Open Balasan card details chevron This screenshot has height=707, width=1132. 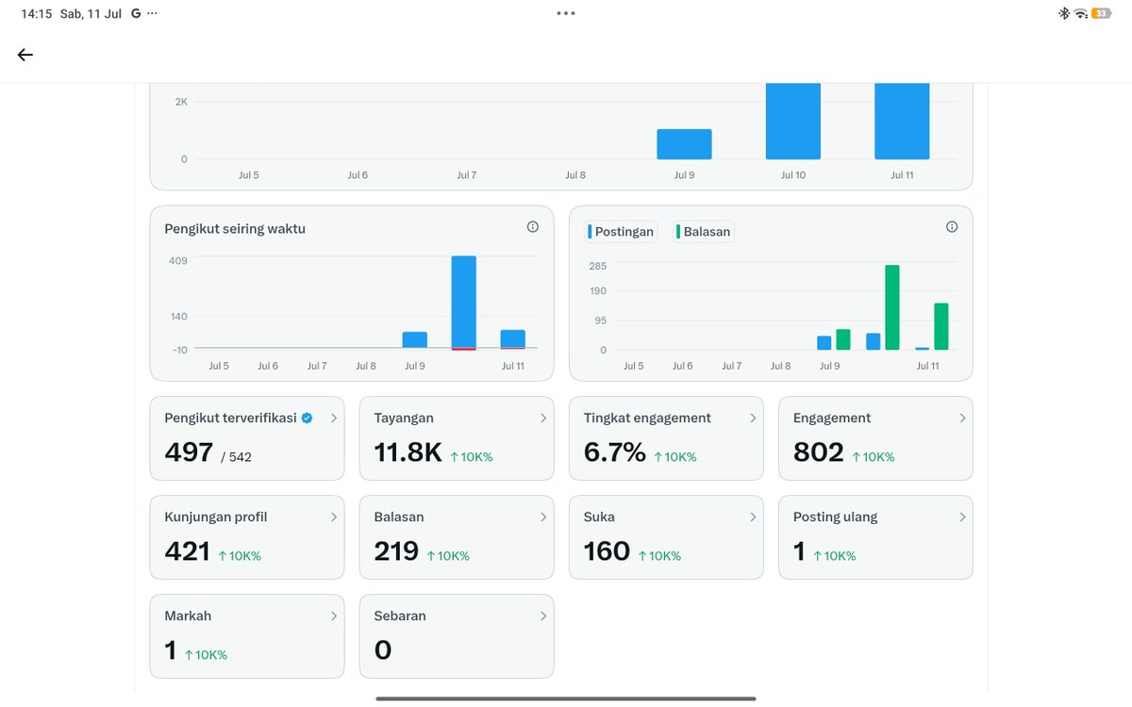click(543, 517)
